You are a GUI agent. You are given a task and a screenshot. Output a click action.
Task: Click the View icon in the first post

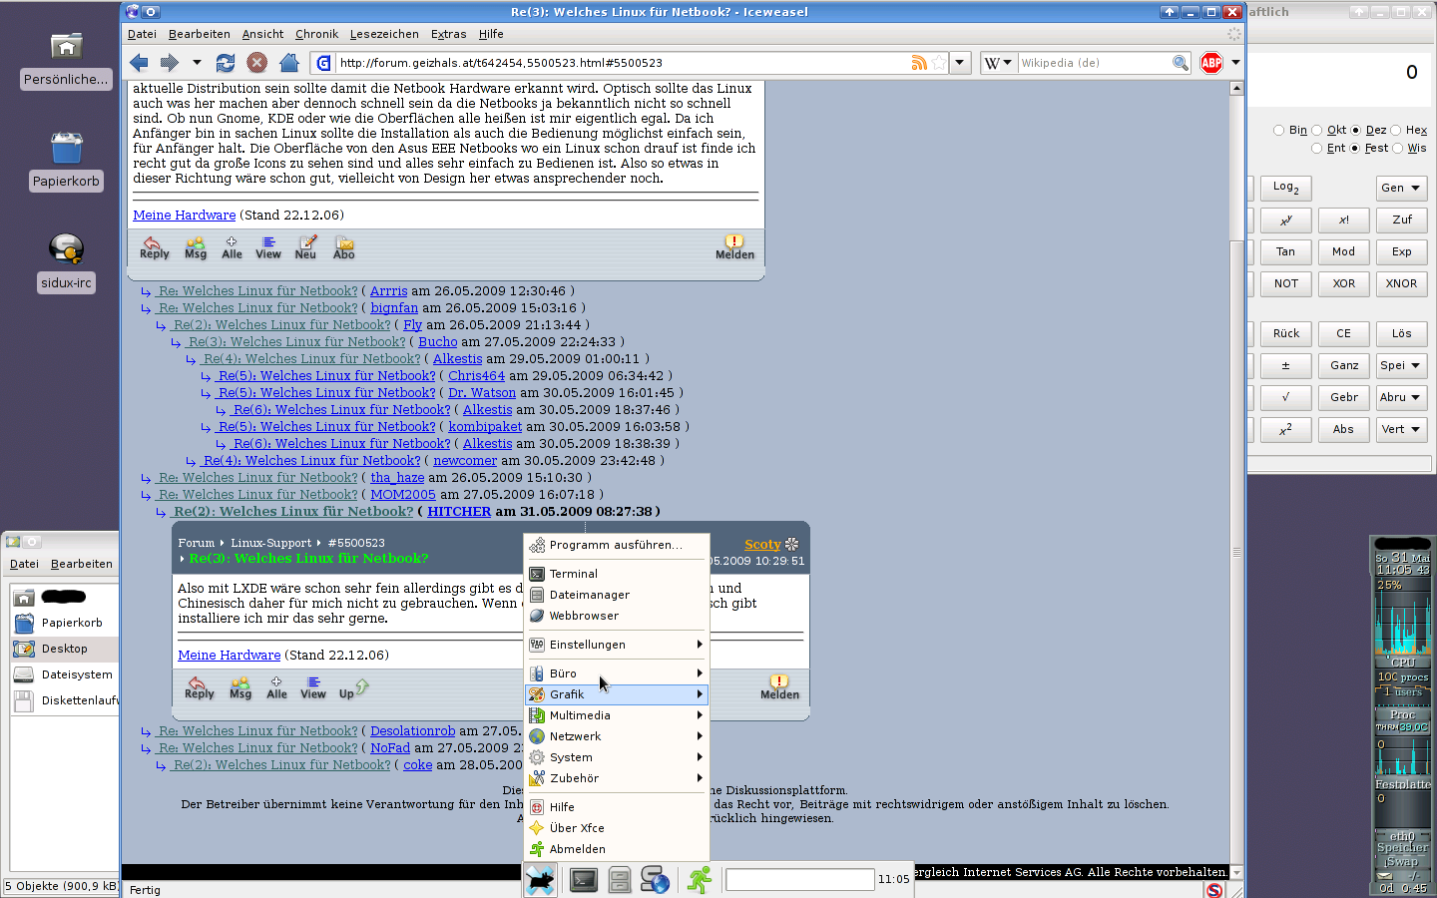tap(268, 247)
